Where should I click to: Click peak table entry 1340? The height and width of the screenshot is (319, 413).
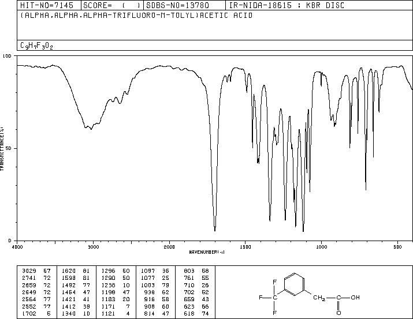coord(69,313)
